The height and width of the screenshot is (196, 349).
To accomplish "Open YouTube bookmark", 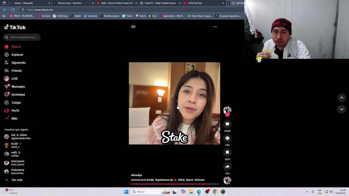I will [x=44, y=16].
